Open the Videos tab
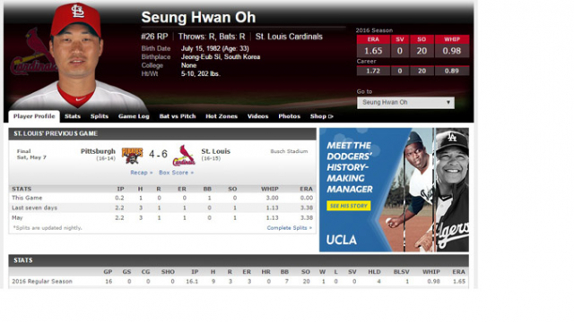Screen dimensions: 574x322 tap(257, 116)
